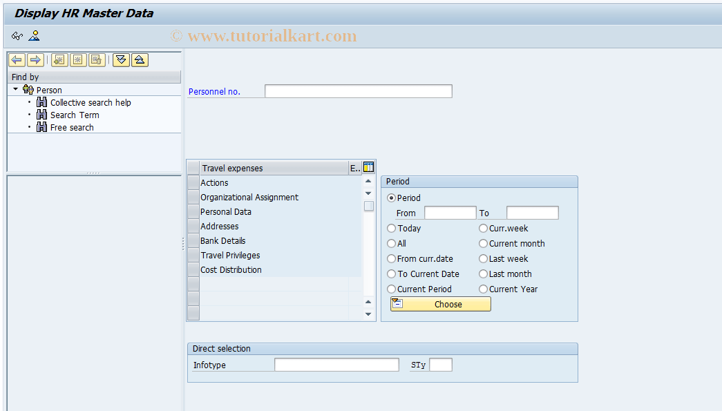Select the All period radio button
Viewport: 722px width, 411px height.
[x=392, y=243]
